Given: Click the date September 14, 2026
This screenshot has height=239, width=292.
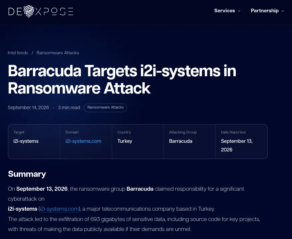Looking at the screenshot, I should (x=28, y=108).
